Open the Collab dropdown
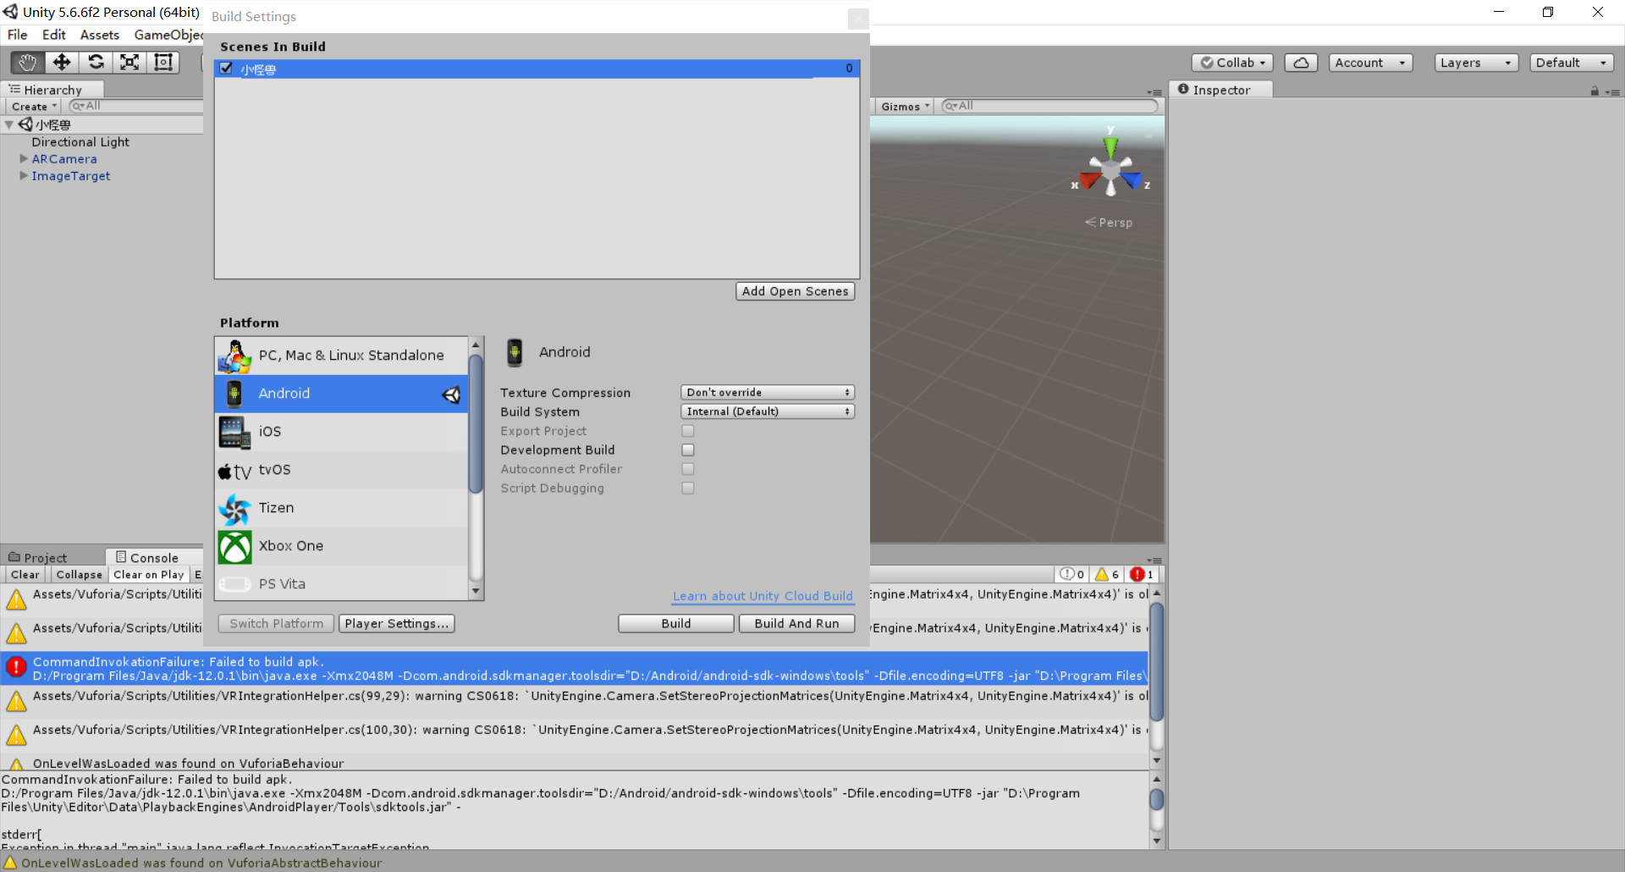Image resolution: width=1625 pixels, height=872 pixels. (x=1233, y=63)
